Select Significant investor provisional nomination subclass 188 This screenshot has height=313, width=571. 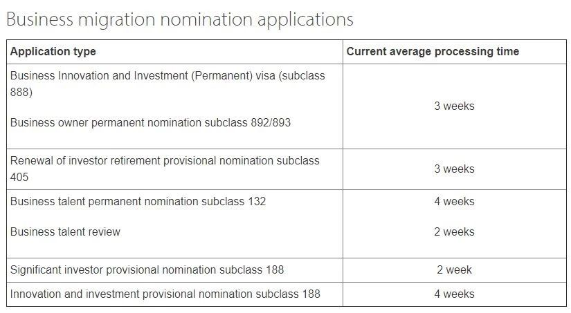(147, 269)
